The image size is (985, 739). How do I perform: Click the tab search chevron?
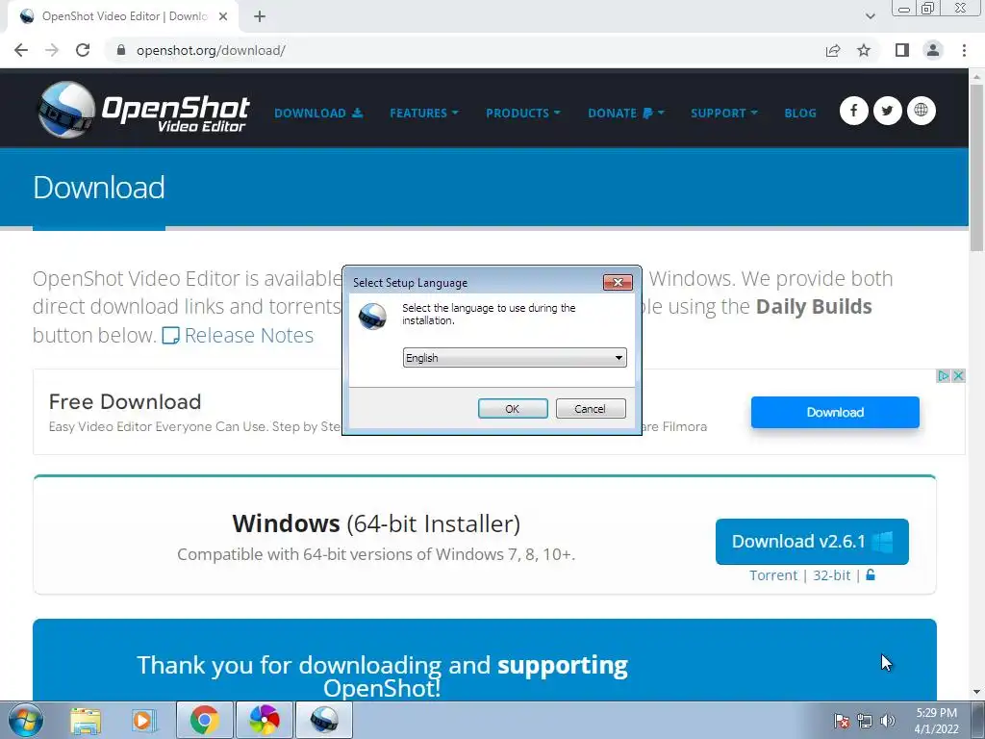pos(870,17)
